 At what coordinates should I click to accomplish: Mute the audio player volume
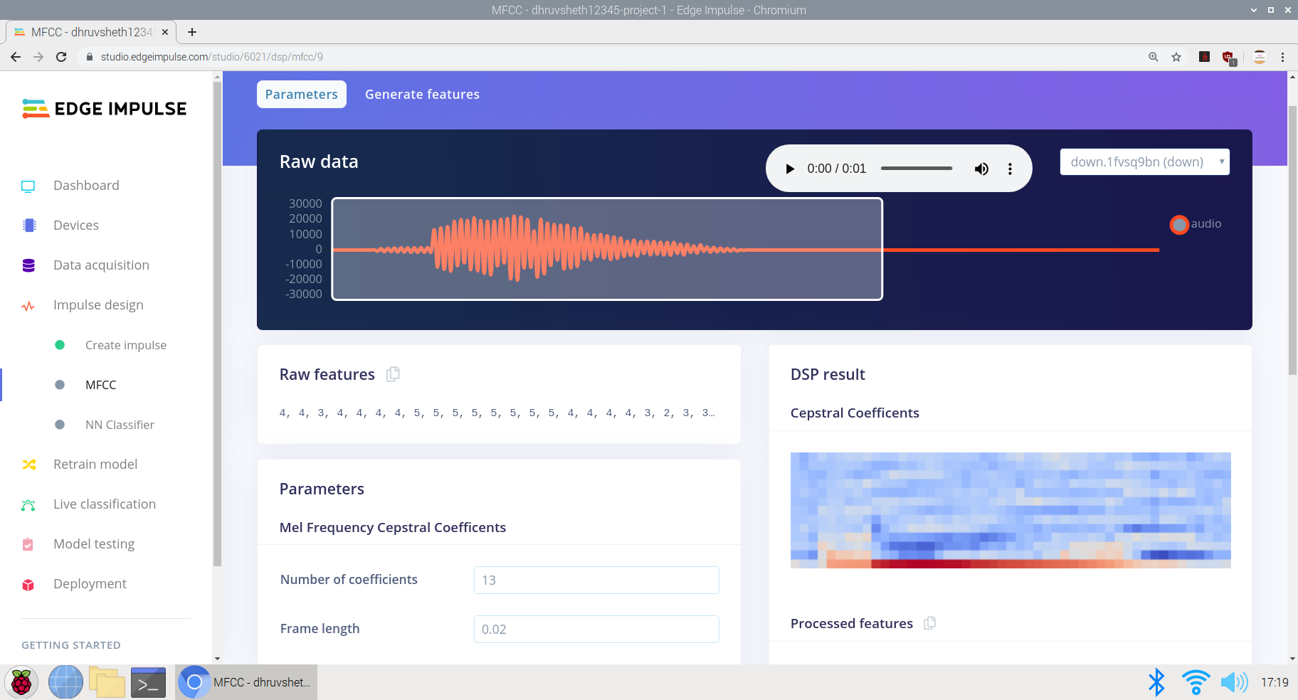pos(981,169)
